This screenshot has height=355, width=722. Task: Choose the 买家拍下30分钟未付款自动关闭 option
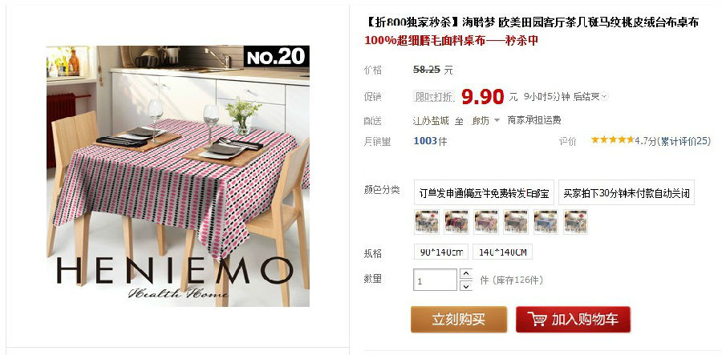(627, 192)
